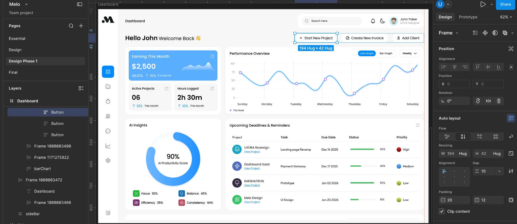Add a new page with plus icon
The height and width of the screenshot is (224, 517).
coord(81,26)
